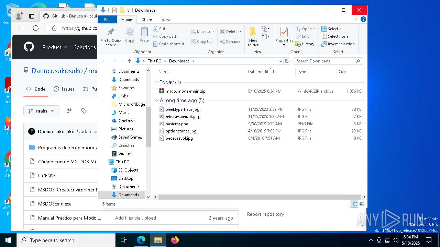Switch to large icons view layout

coord(362,204)
